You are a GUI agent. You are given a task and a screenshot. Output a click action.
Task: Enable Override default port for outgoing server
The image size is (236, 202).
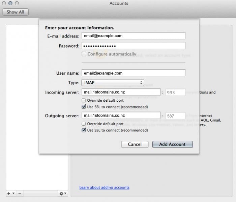84,124
